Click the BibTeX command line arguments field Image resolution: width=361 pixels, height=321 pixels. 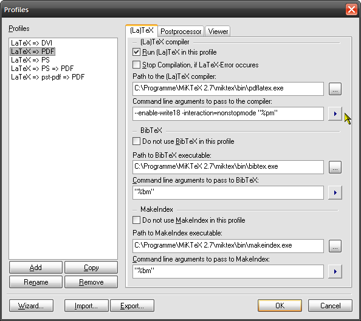pyautogui.click(x=228, y=192)
